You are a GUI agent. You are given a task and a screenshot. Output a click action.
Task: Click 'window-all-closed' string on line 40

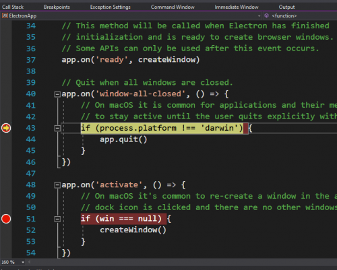140,94
